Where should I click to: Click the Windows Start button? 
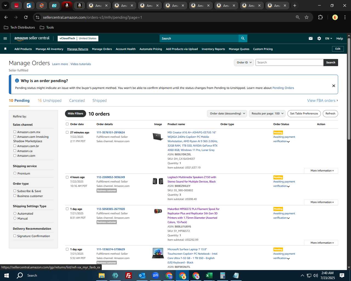[x=7, y=276]
